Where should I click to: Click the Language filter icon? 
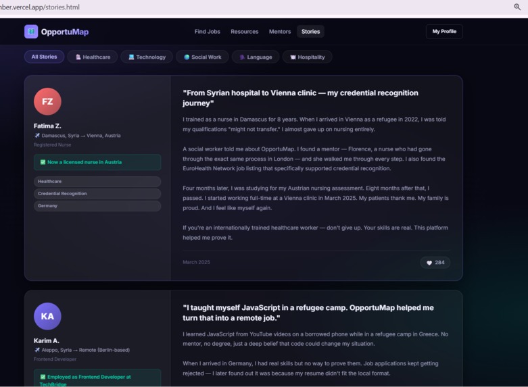[242, 57]
